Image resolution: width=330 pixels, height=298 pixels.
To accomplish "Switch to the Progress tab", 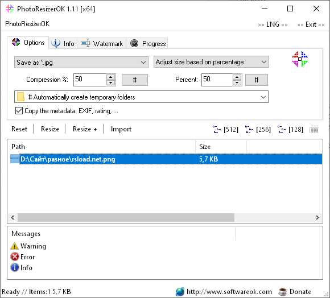I will coord(147,43).
